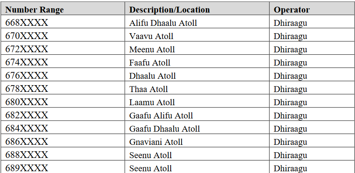Click the Faafu Atoll location cell
Viewport: 355px width, 173px height.
(150, 62)
